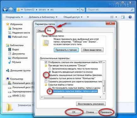Screen dimensions: 137x118
Task: Switch to the Поиск tab
Action: pos(59,31)
